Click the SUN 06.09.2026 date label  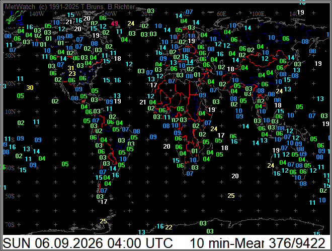[53, 243]
